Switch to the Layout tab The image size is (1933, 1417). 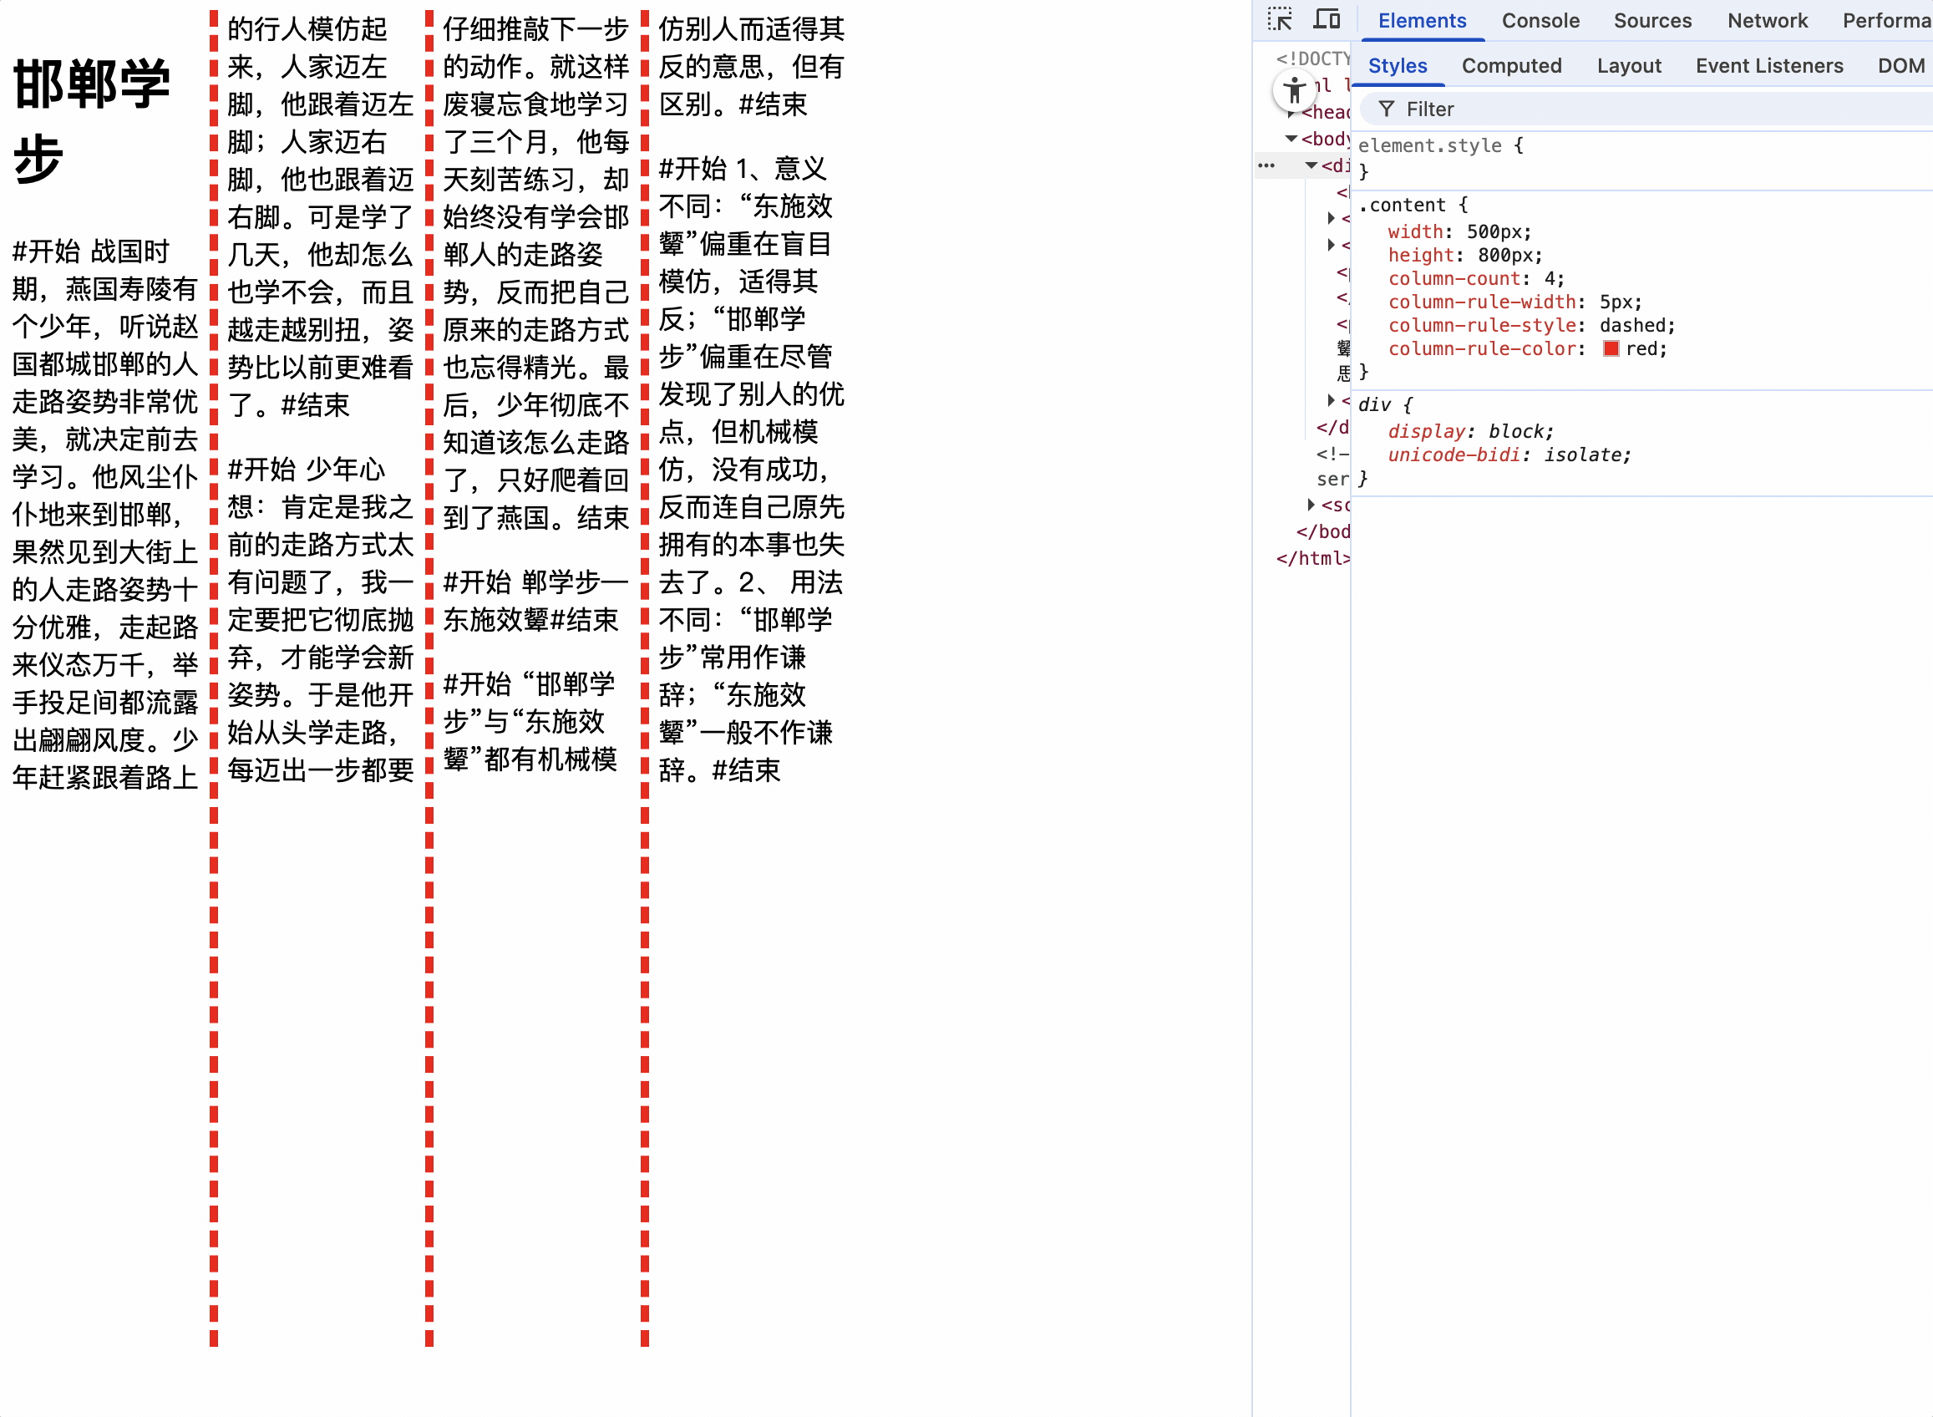click(x=1628, y=66)
